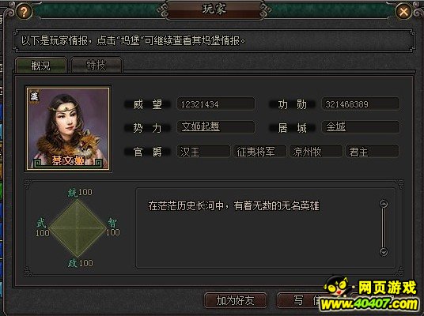Image resolution: width=424 pixels, height=316 pixels.
Task: Select the 功勋 merit value field
Action: point(361,104)
